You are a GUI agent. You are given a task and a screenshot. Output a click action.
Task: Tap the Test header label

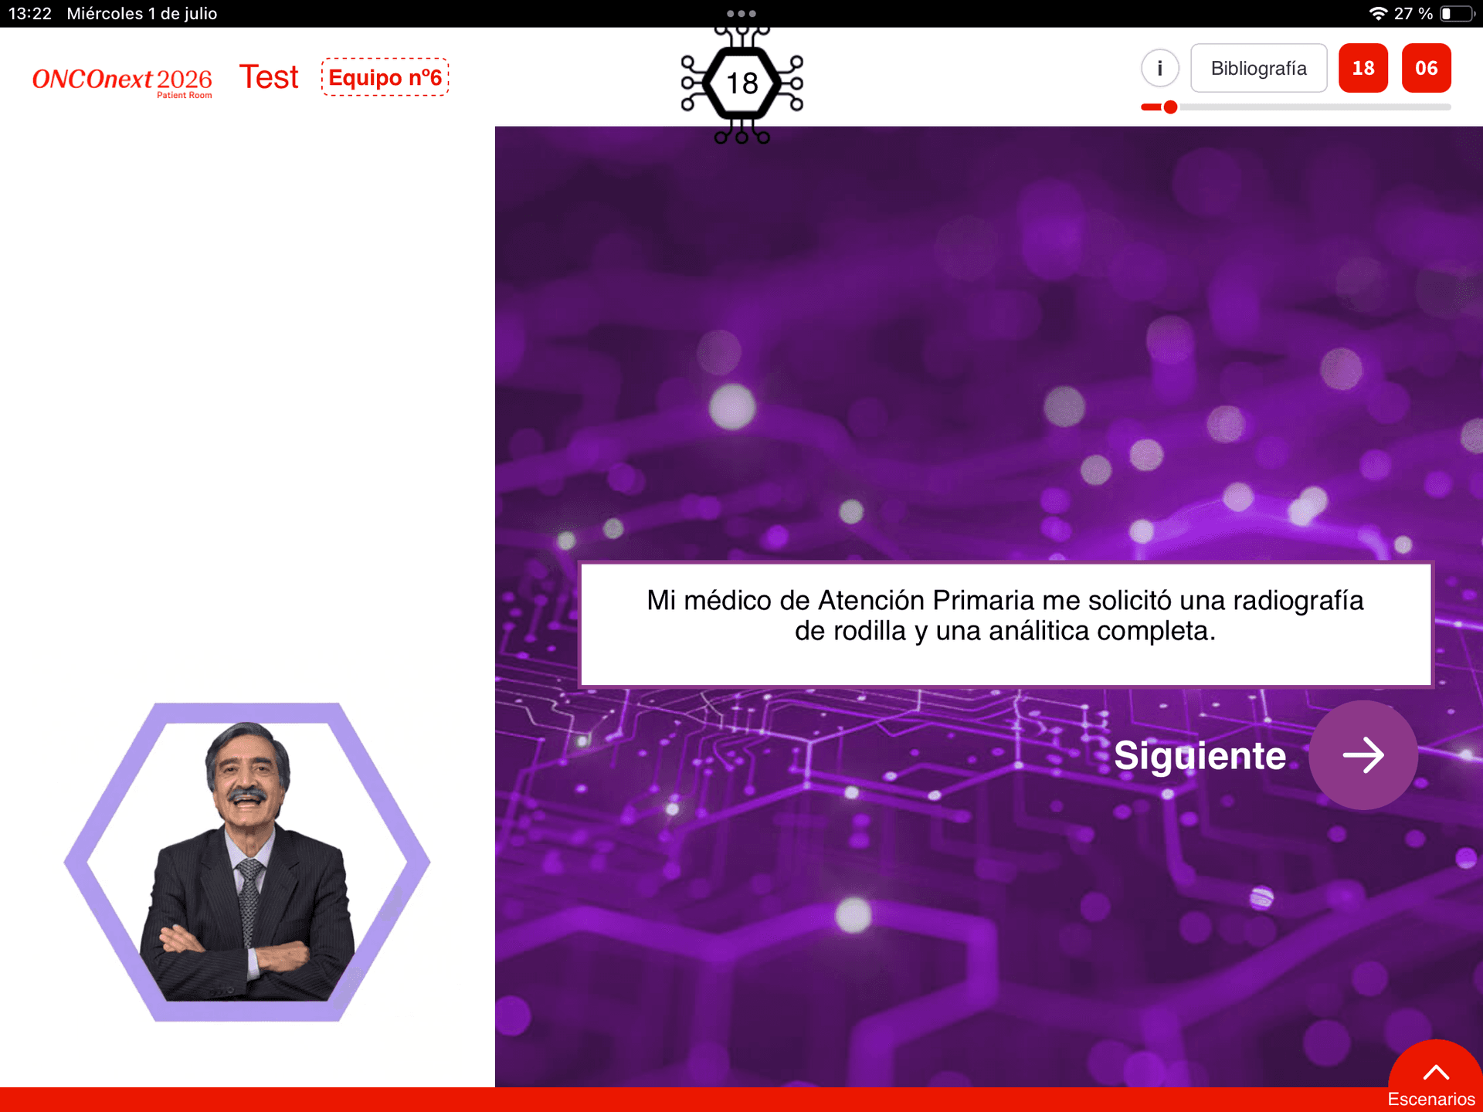[269, 77]
